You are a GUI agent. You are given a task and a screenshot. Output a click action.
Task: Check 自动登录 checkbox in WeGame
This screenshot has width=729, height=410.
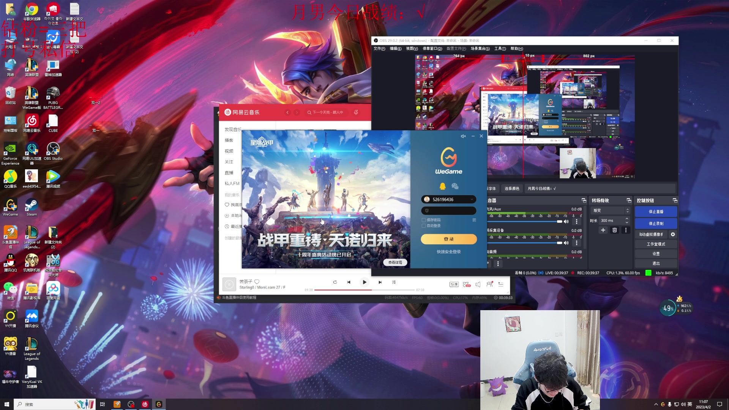[x=424, y=226]
